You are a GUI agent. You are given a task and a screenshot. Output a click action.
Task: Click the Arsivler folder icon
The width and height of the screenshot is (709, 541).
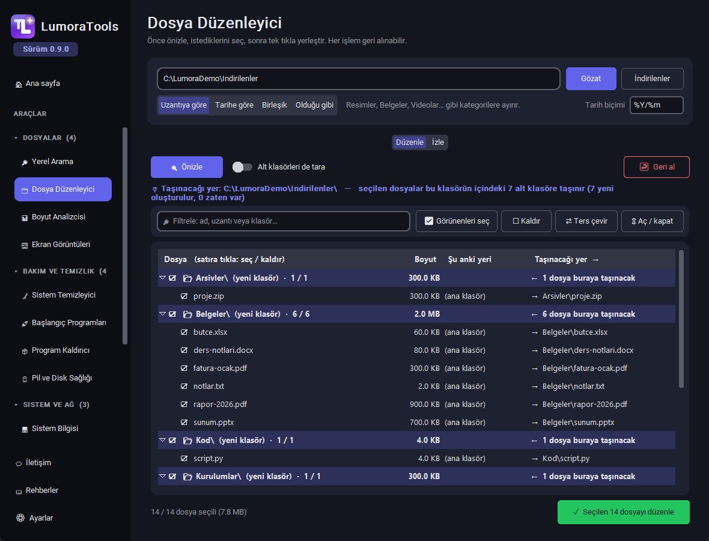187,278
